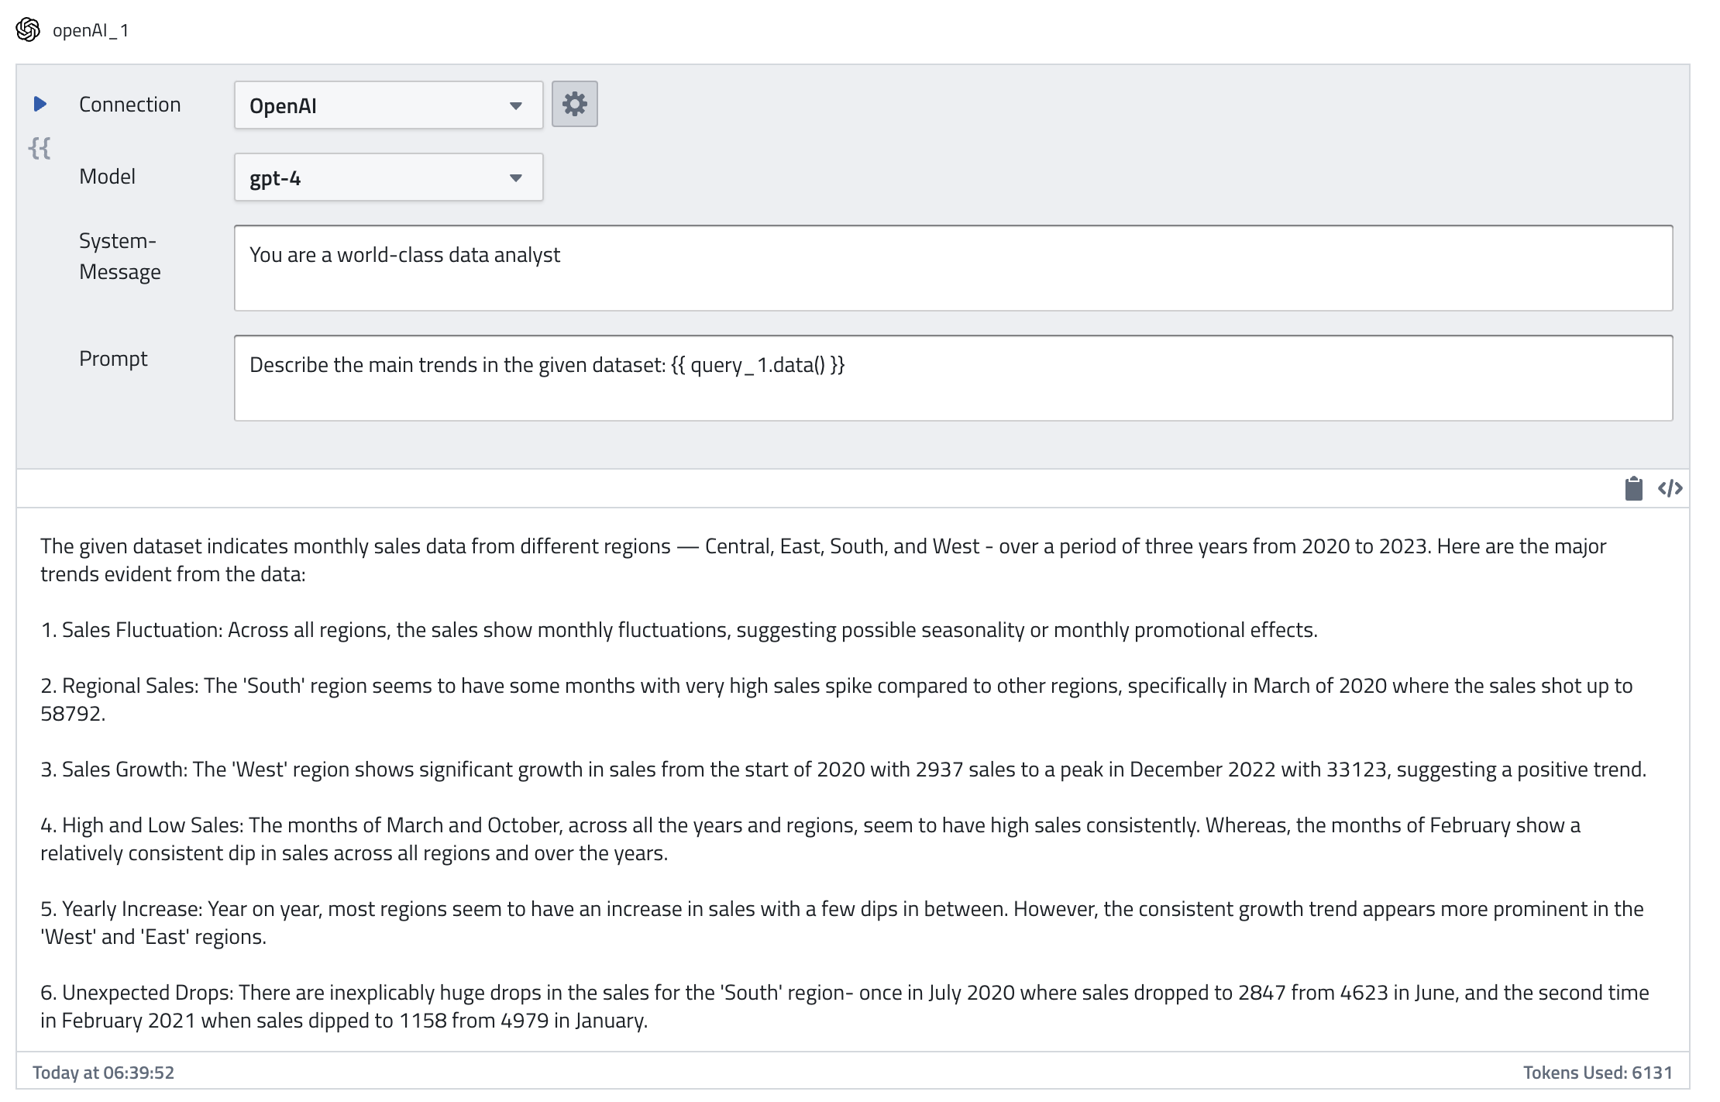Click the Tokens Used: 6131 label

click(x=1597, y=1073)
